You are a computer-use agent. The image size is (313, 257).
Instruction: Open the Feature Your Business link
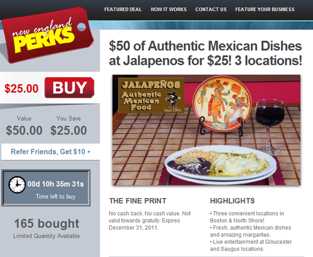[x=265, y=9]
